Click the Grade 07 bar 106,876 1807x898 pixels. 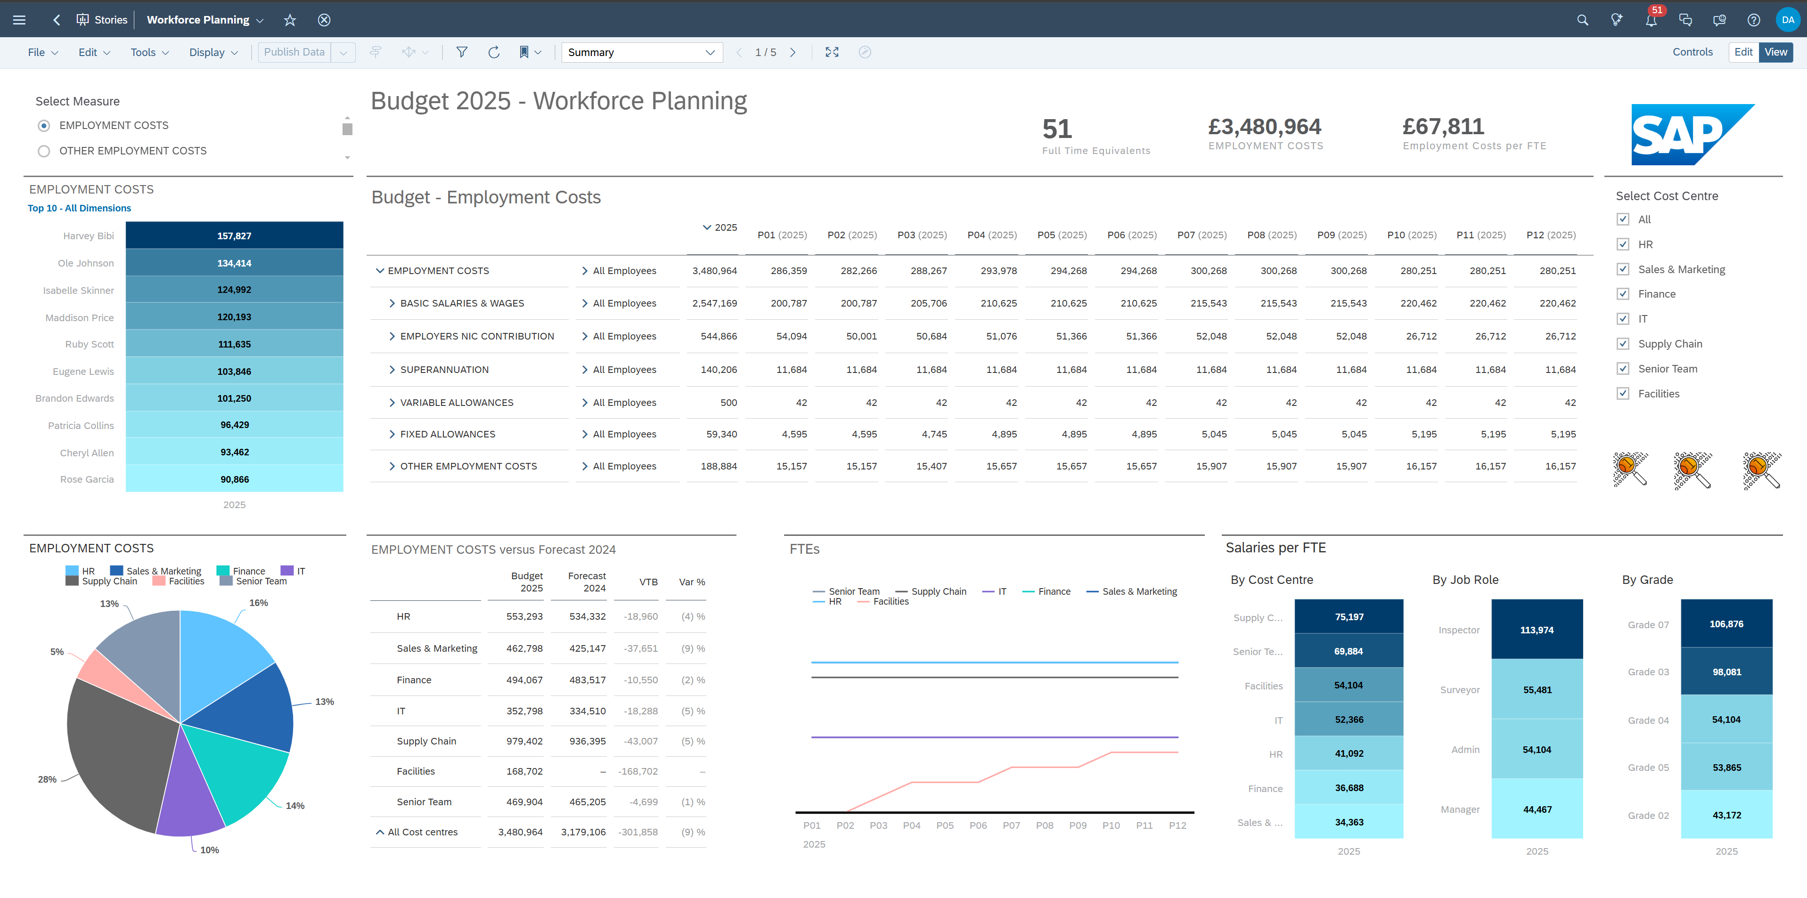tap(1726, 623)
